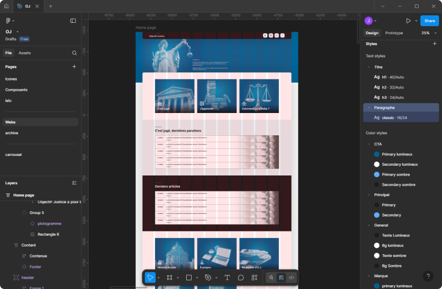
Task: Select the Contenue layer
Action: pyautogui.click(x=38, y=256)
